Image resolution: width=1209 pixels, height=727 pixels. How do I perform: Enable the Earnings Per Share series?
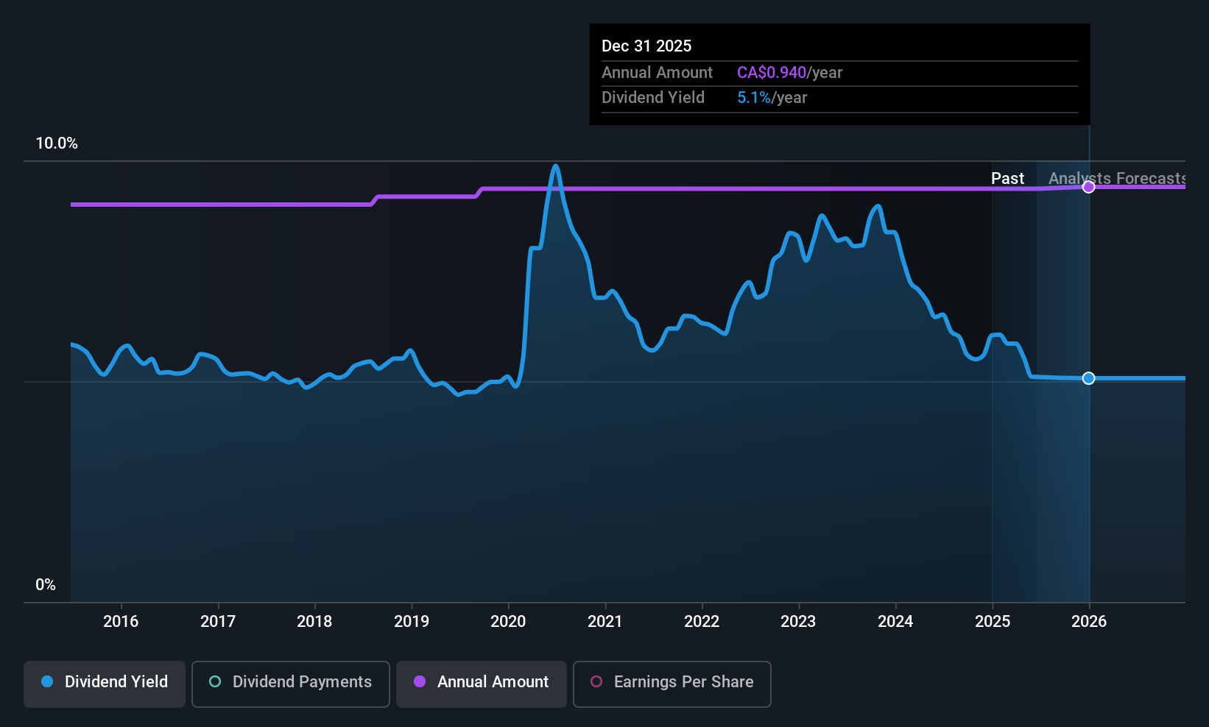tap(672, 684)
